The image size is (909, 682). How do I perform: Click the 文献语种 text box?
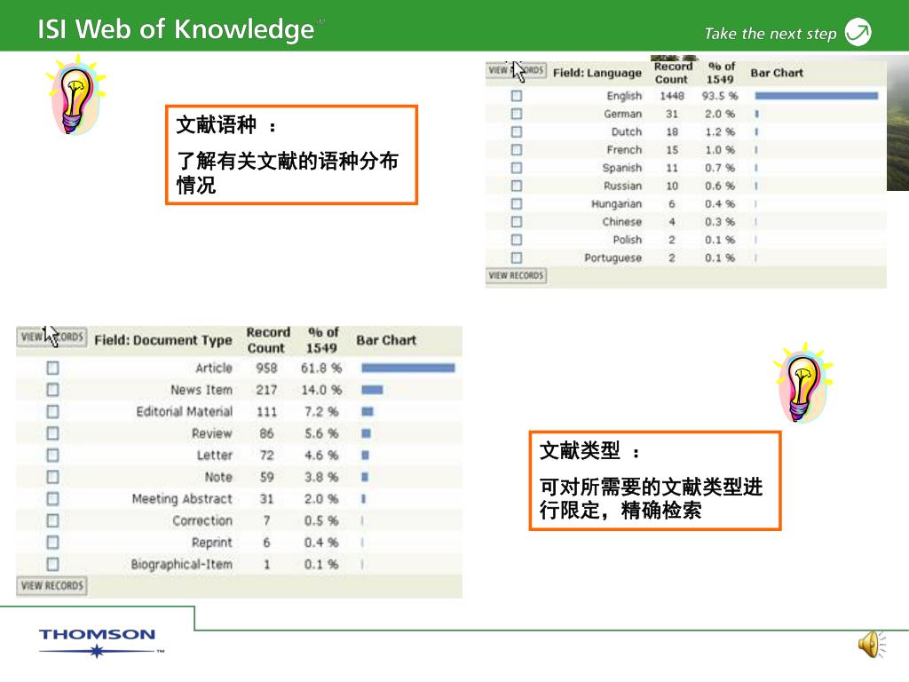click(291, 155)
